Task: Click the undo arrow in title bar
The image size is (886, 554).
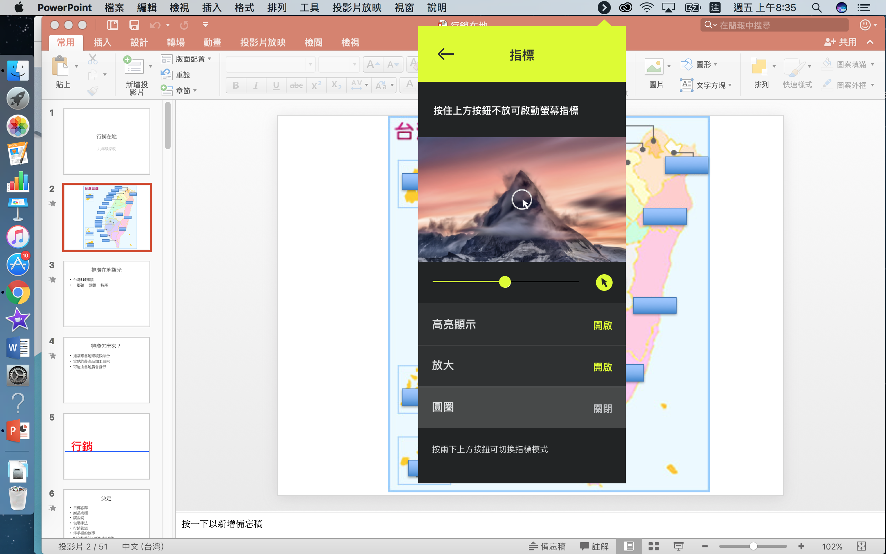Action: 155,25
